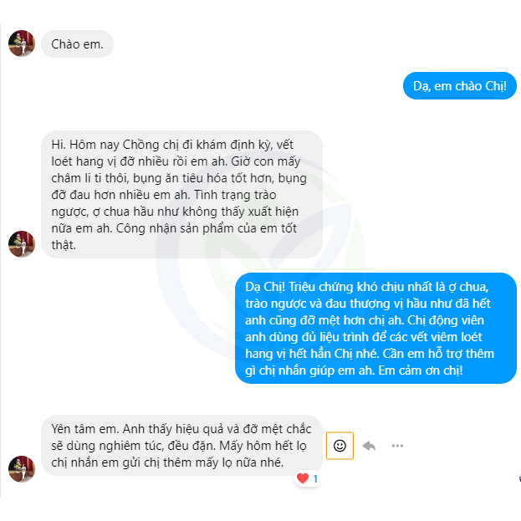521x521 pixels.
Task: Click text Em cảm ơn chị!
Action: point(421,370)
